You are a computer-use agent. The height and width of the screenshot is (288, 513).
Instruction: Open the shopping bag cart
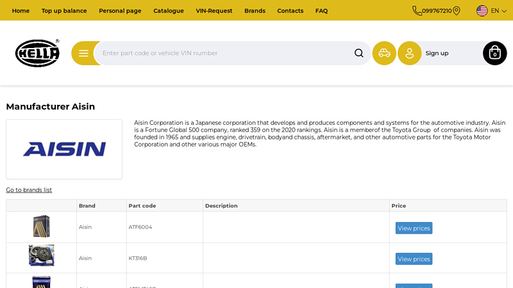point(494,53)
